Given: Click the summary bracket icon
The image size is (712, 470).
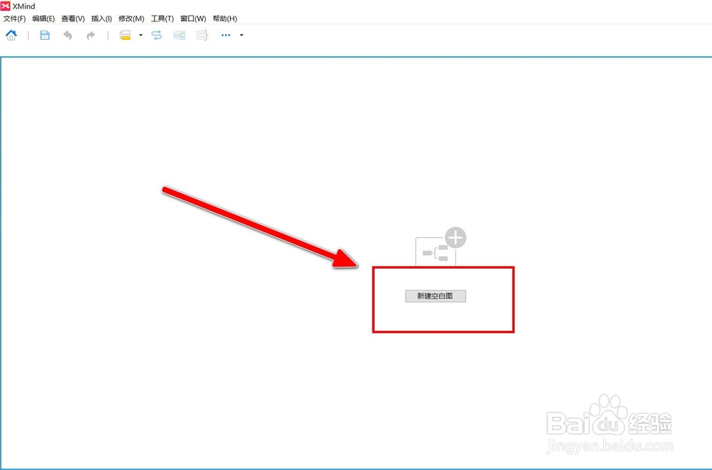Looking at the screenshot, I should point(202,35).
